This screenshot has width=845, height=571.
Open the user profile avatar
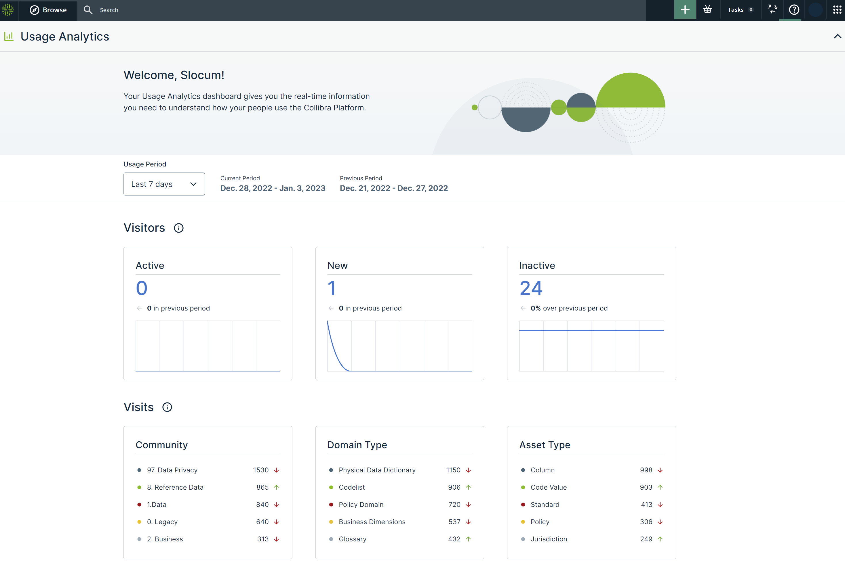click(816, 10)
